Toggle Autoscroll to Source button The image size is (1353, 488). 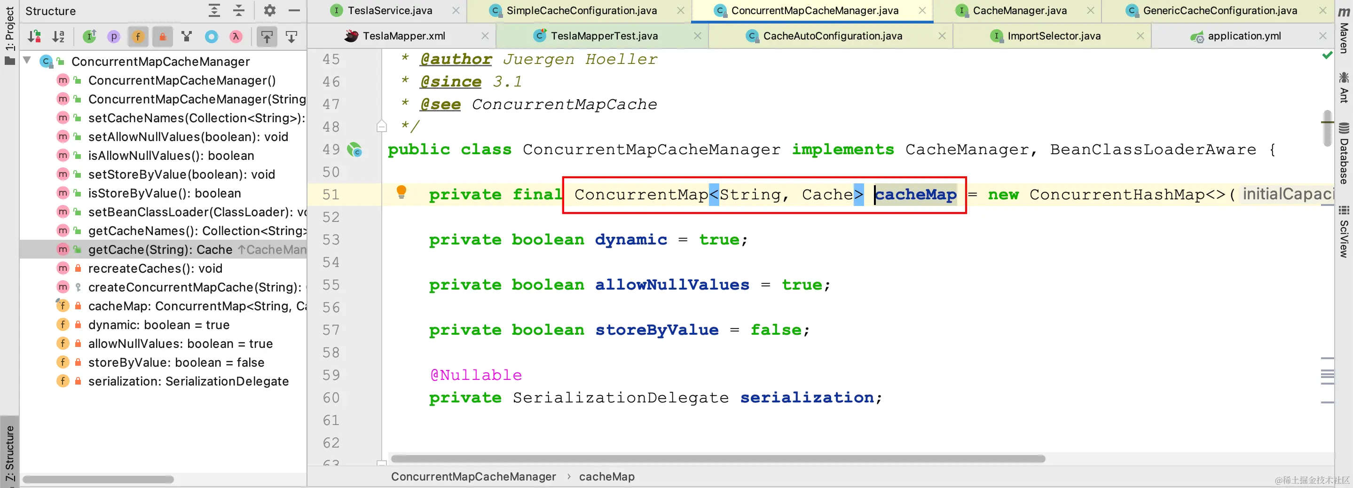267,36
